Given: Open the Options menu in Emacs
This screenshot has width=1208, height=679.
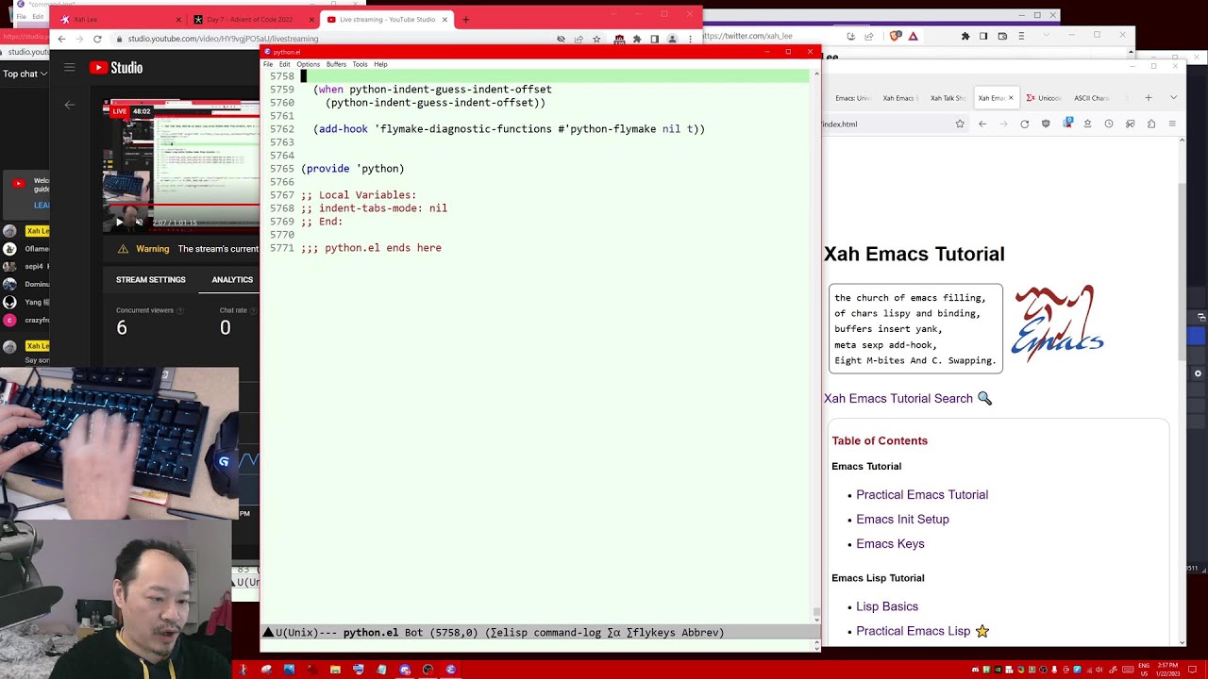Looking at the screenshot, I should [x=308, y=64].
